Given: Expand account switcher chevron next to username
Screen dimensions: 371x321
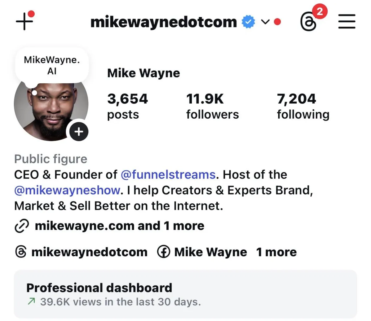Looking at the screenshot, I should coord(265,22).
